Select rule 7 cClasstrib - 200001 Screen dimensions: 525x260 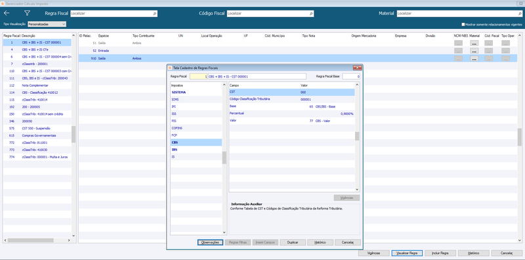point(37,64)
